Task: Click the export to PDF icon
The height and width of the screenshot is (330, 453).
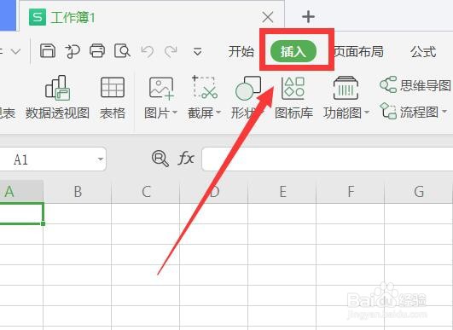Action: coord(73,51)
